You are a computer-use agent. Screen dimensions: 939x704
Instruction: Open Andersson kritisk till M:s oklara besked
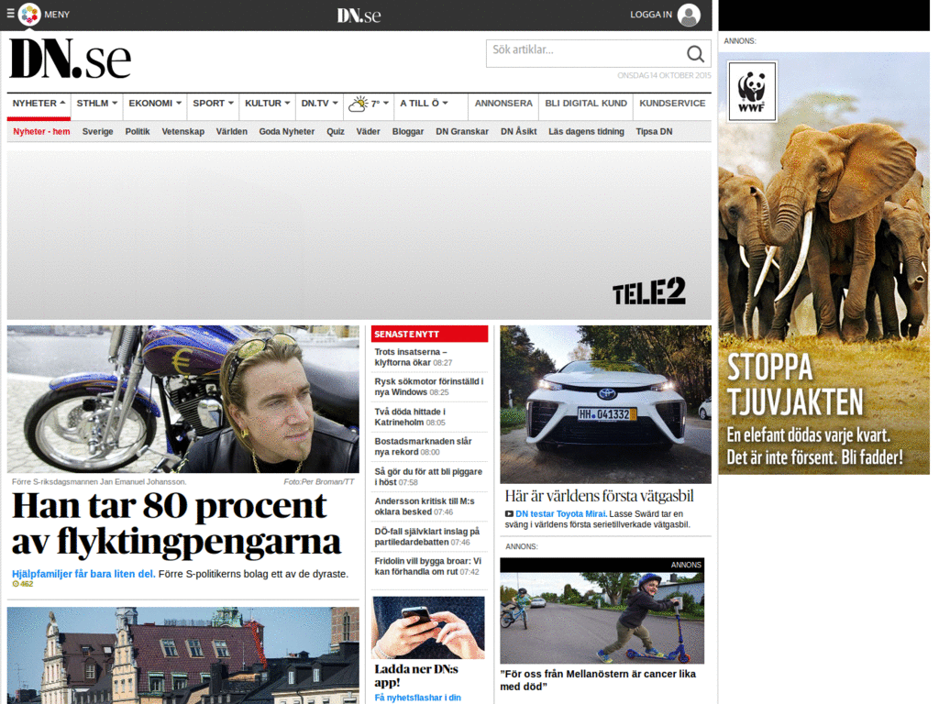tap(424, 506)
